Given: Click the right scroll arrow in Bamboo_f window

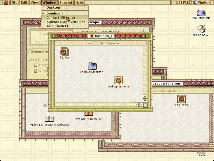Looking at the screenshot, I should pos(141,105).
